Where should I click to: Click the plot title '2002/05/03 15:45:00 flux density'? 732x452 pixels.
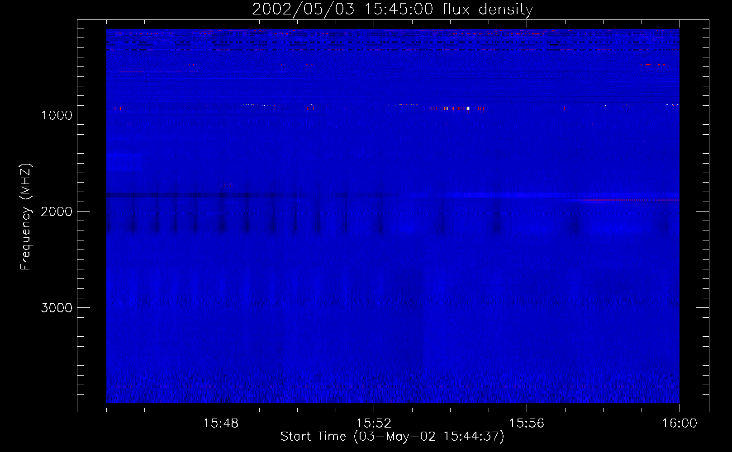tap(392, 9)
